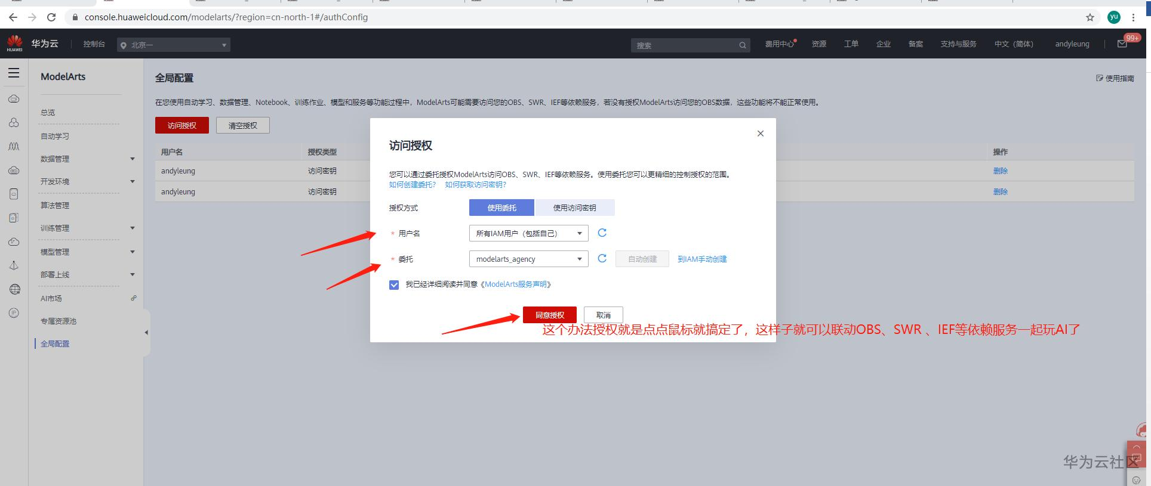1151x486 pixels.
Task: Open the ModelArts服务声明 link
Action: (516, 284)
